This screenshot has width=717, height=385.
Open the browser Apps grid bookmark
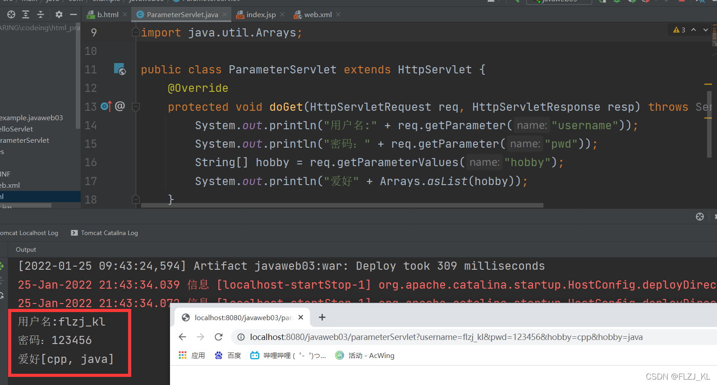[192, 355]
